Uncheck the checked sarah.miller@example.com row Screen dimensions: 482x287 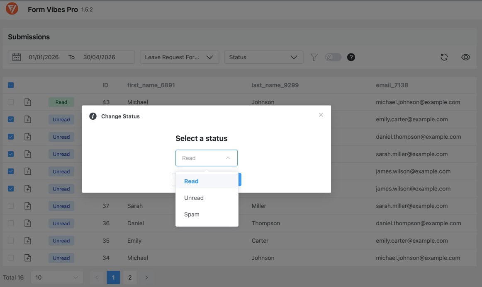pos(11,154)
